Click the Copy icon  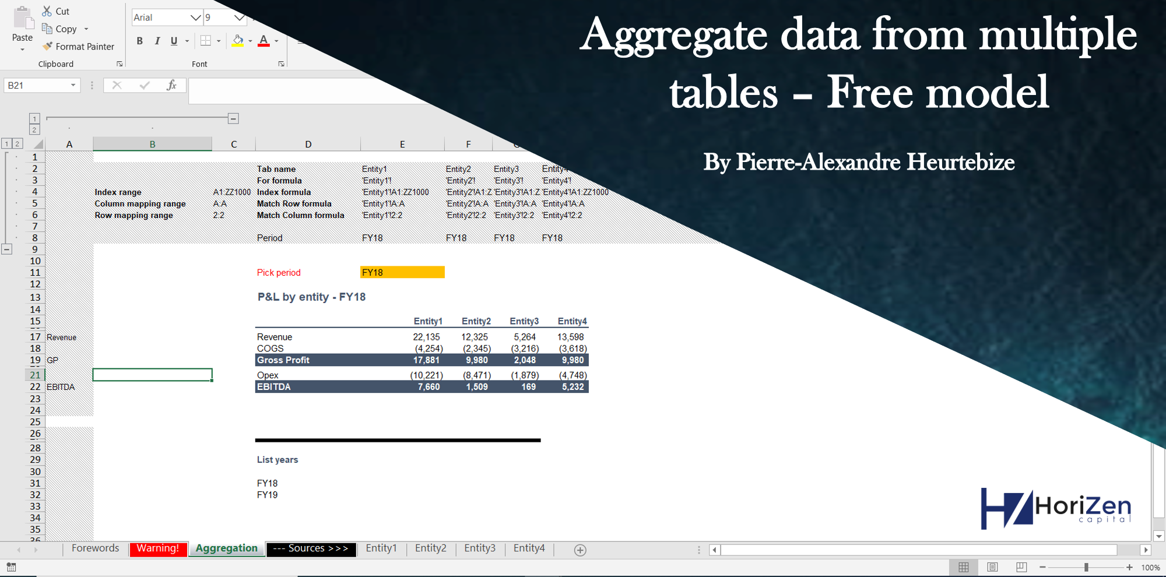coord(47,29)
